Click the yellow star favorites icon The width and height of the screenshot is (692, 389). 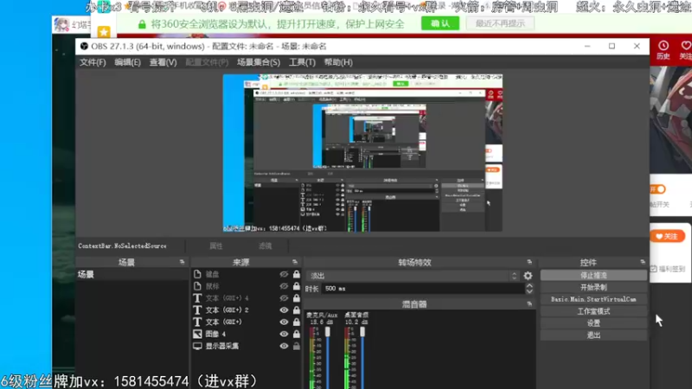click(104, 32)
